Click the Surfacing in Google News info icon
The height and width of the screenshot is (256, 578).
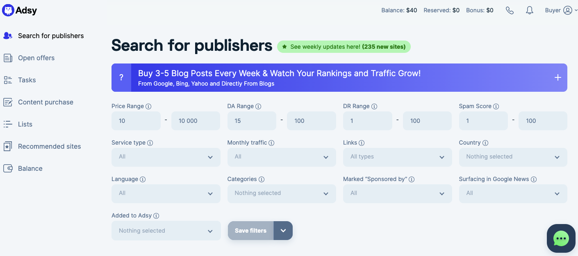534,179
